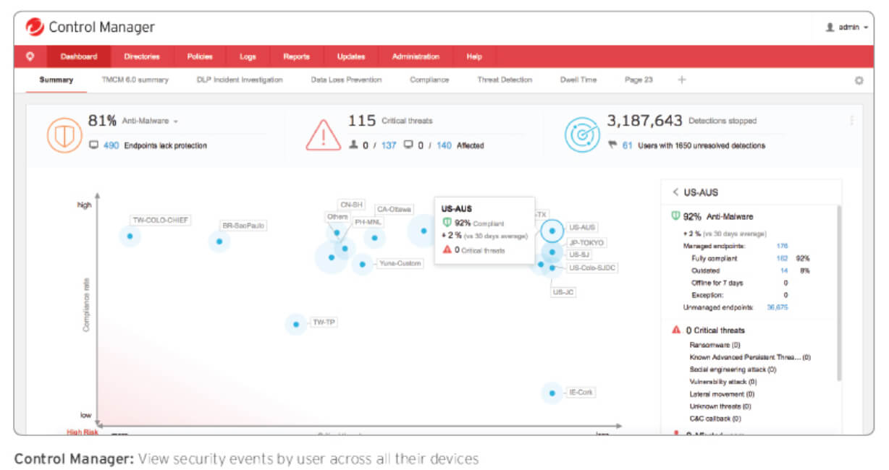Viewport: 889px width, 470px height.
Task: Click C&C callback (0) entry
Action: point(715,419)
